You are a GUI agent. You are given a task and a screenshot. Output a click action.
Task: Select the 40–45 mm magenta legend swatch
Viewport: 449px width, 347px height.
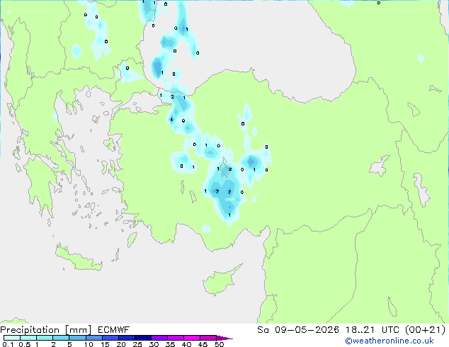[x=192, y=338]
